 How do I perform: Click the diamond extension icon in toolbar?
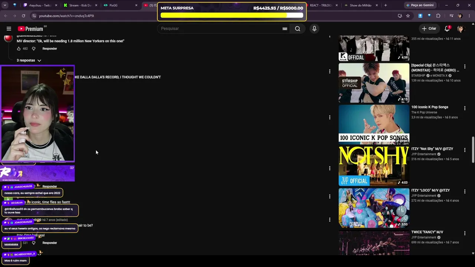pos(429,16)
